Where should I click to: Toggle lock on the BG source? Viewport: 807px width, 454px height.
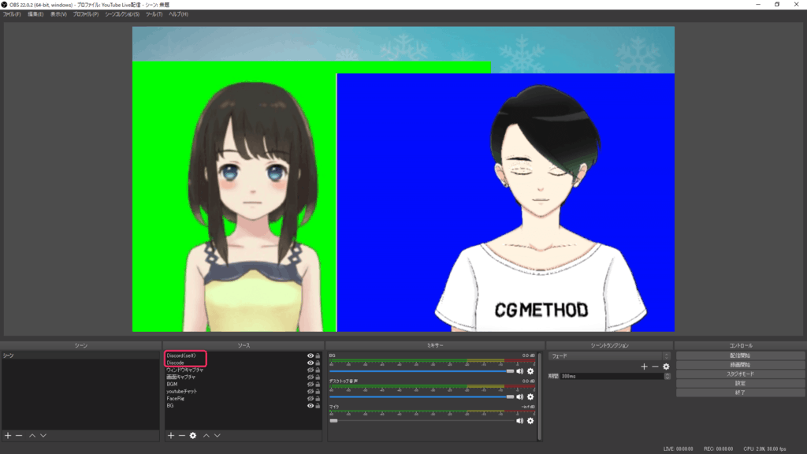click(x=318, y=406)
